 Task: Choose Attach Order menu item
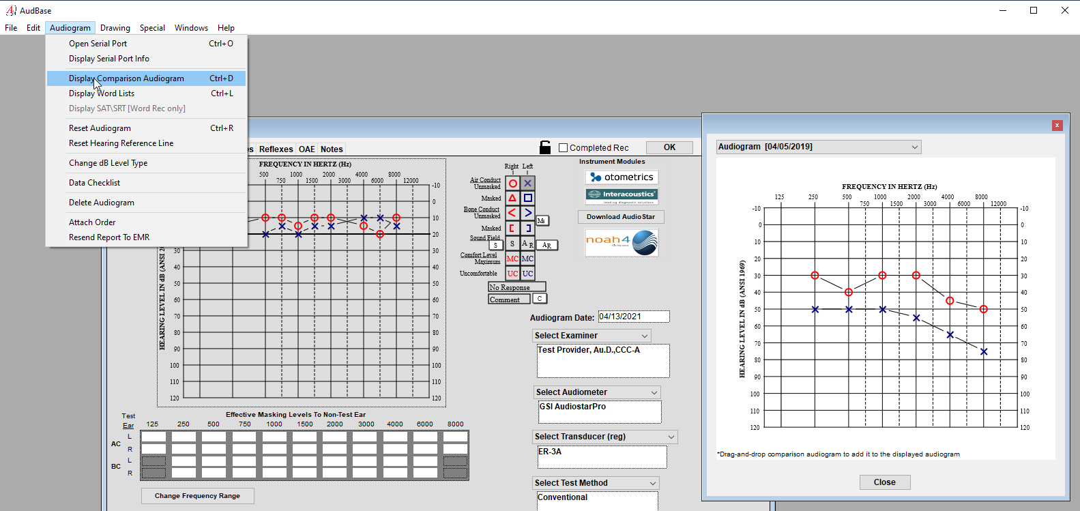[146, 222]
